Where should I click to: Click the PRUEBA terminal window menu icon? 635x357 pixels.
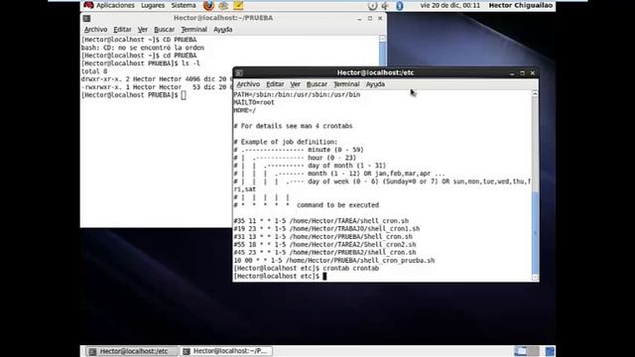click(x=86, y=18)
